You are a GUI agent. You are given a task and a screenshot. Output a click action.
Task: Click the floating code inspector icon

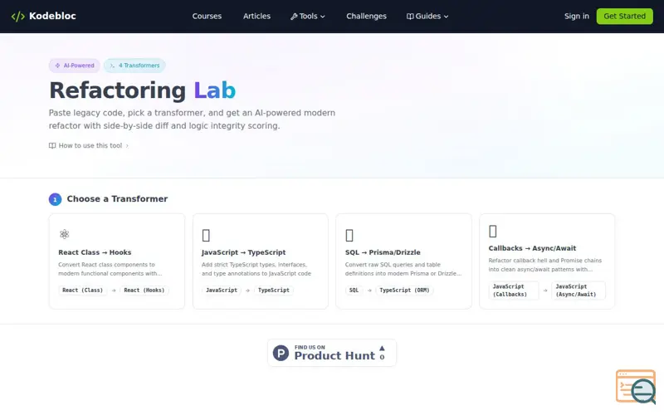(x=636, y=387)
